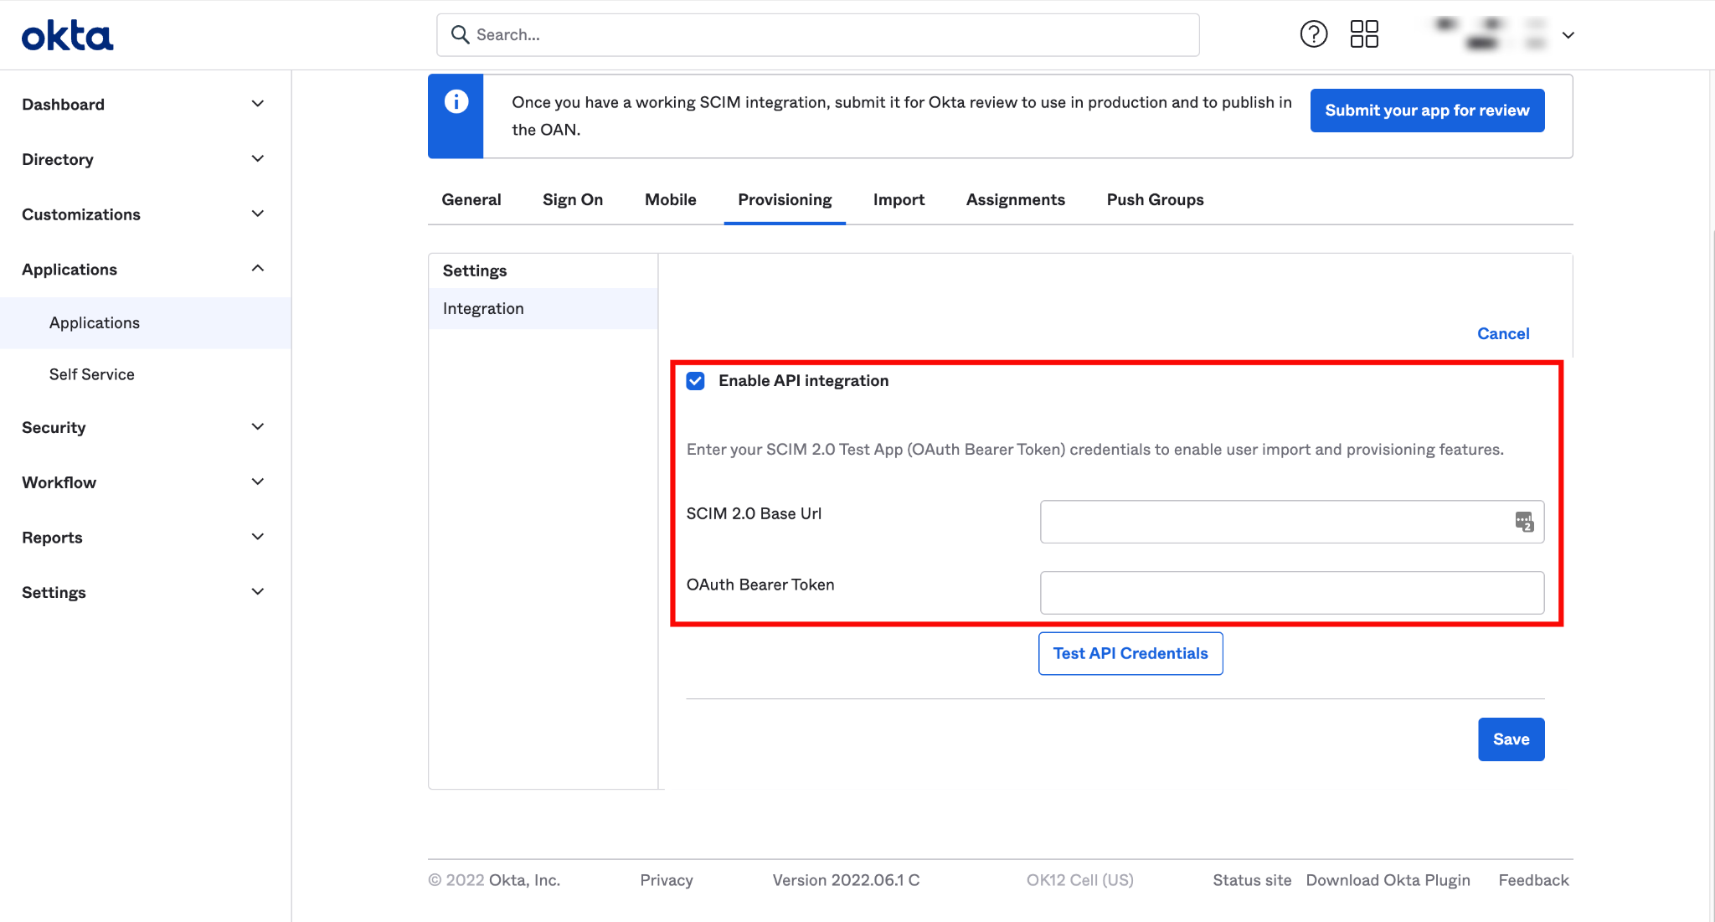1715x922 pixels.
Task: Click the SCIM 2.0 Base Url field
Action: [x=1292, y=522]
